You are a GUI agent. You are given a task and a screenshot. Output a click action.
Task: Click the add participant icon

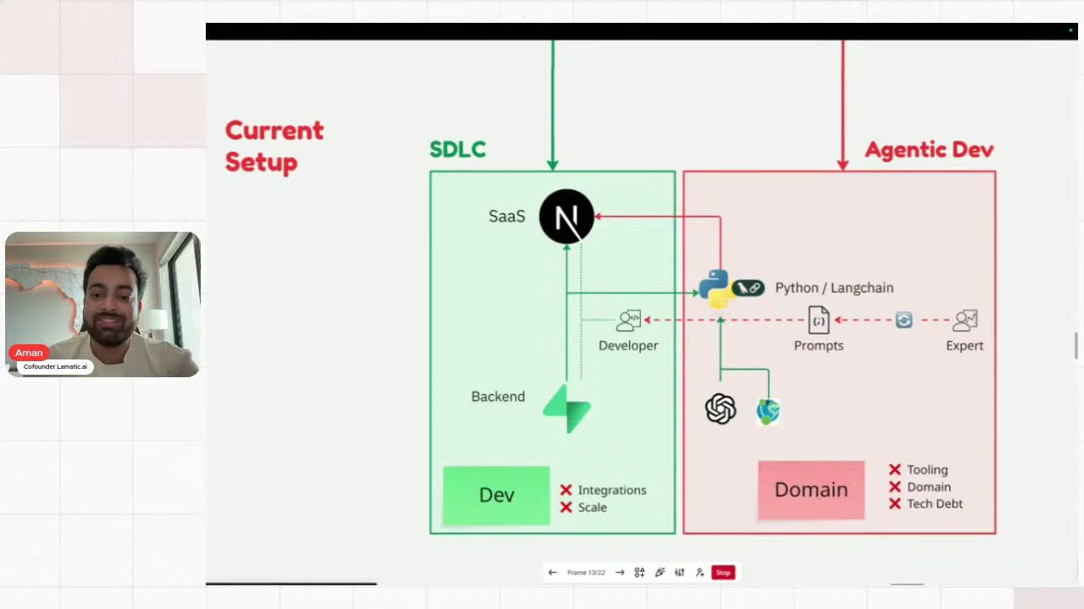(700, 573)
